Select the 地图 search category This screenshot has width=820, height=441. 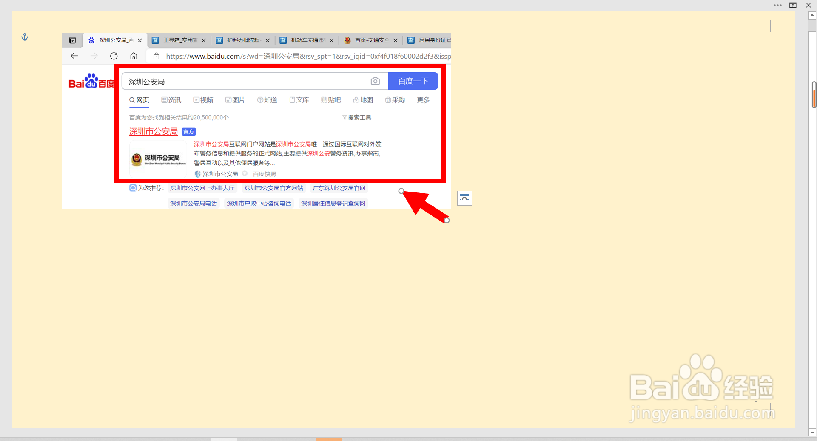tap(363, 100)
